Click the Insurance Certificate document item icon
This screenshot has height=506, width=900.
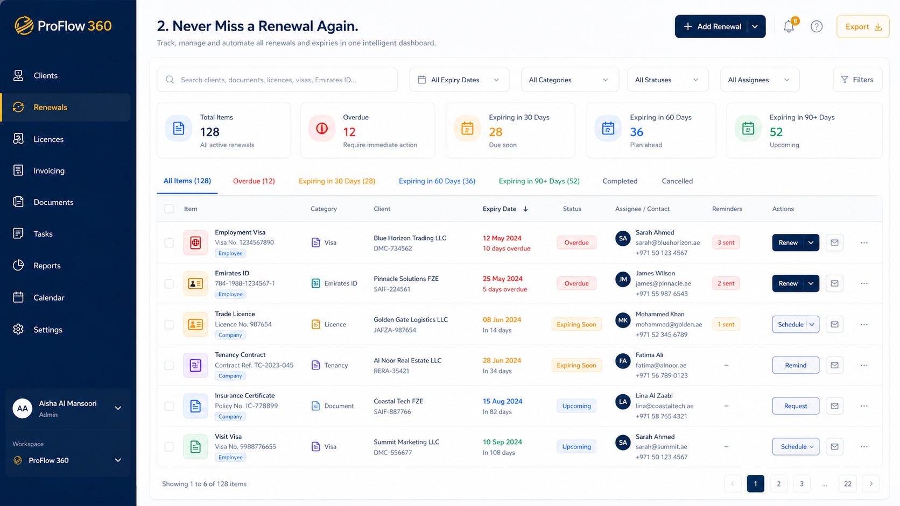coord(195,406)
